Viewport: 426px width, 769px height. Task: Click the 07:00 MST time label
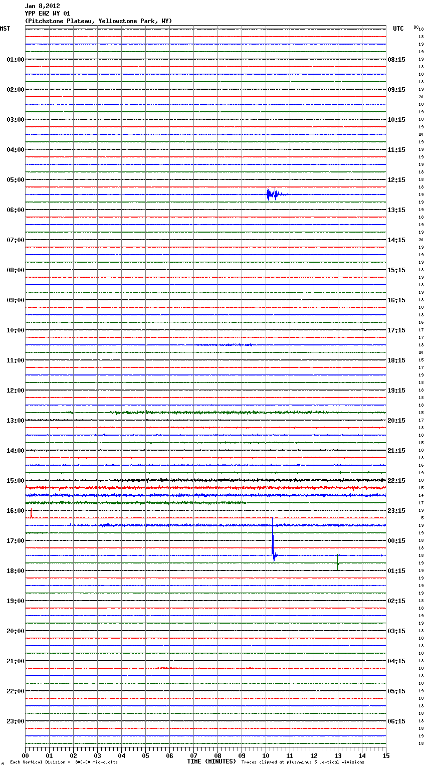coord(15,240)
